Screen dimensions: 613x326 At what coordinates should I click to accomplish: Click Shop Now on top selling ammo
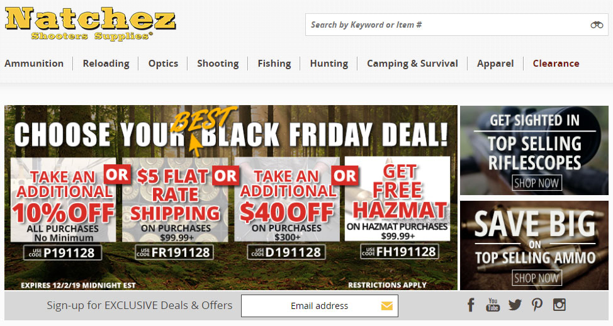point(536,278)
